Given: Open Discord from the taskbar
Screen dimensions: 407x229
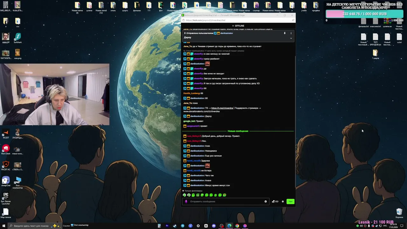Looking at the screenshot, I should pos(214,226).
